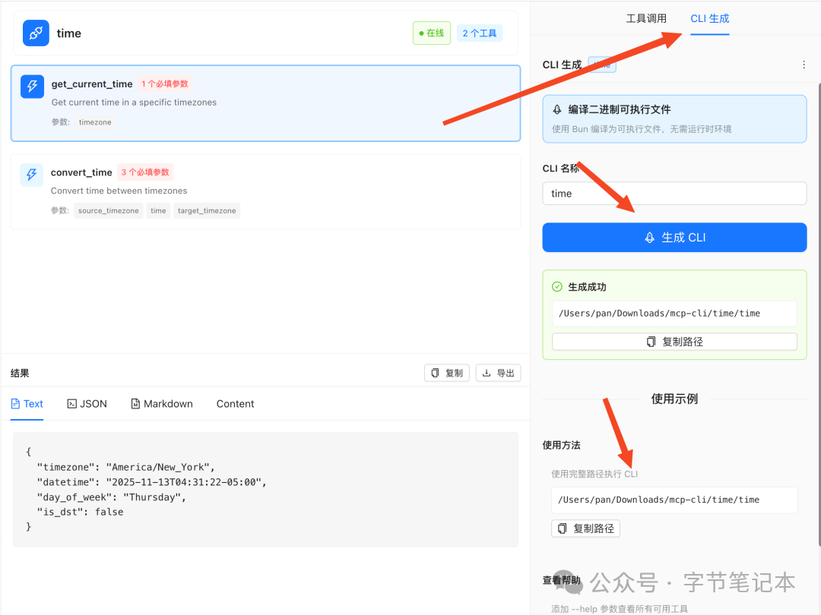The height and width of the screenshot is (615, 821).
Task: Click the time server link icon
Action: click(36, 33)
